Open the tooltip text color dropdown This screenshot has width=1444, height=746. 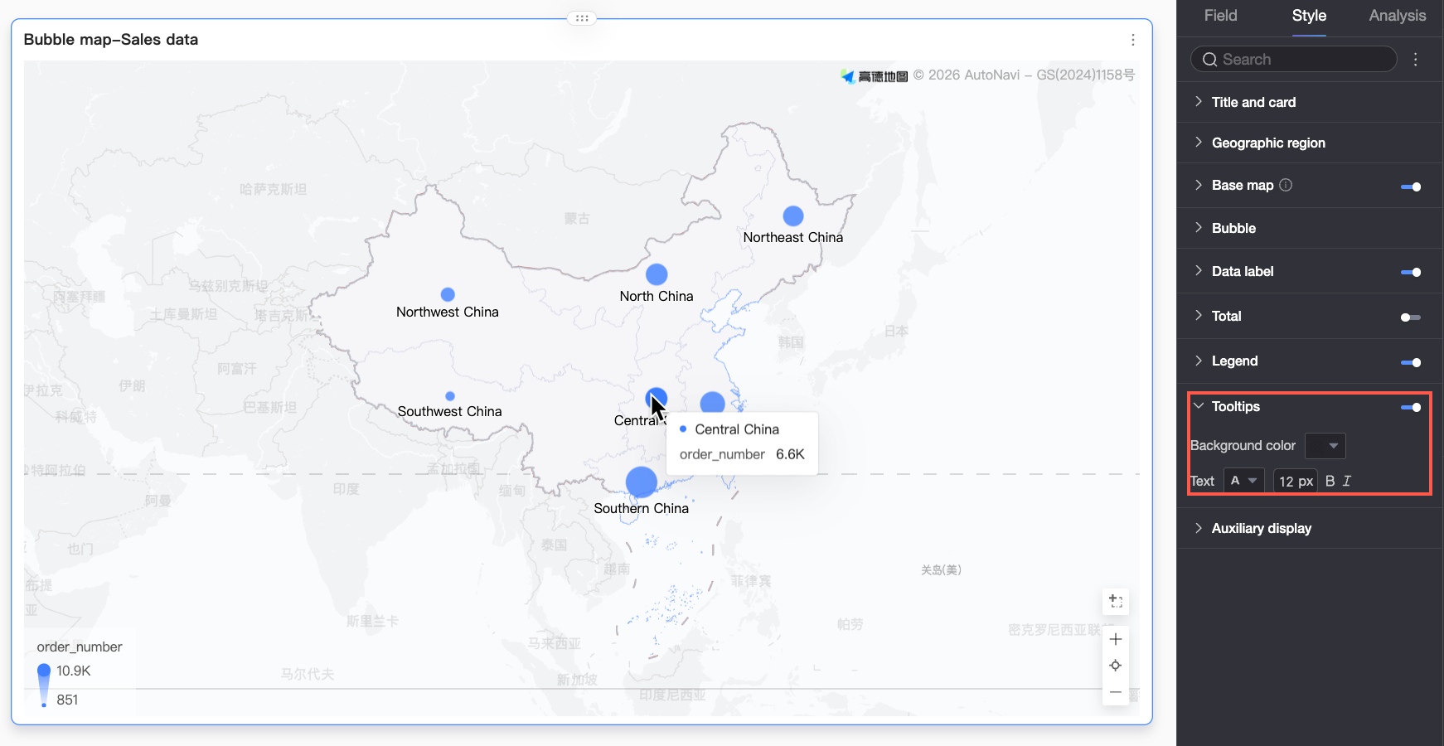(1244, 481)
